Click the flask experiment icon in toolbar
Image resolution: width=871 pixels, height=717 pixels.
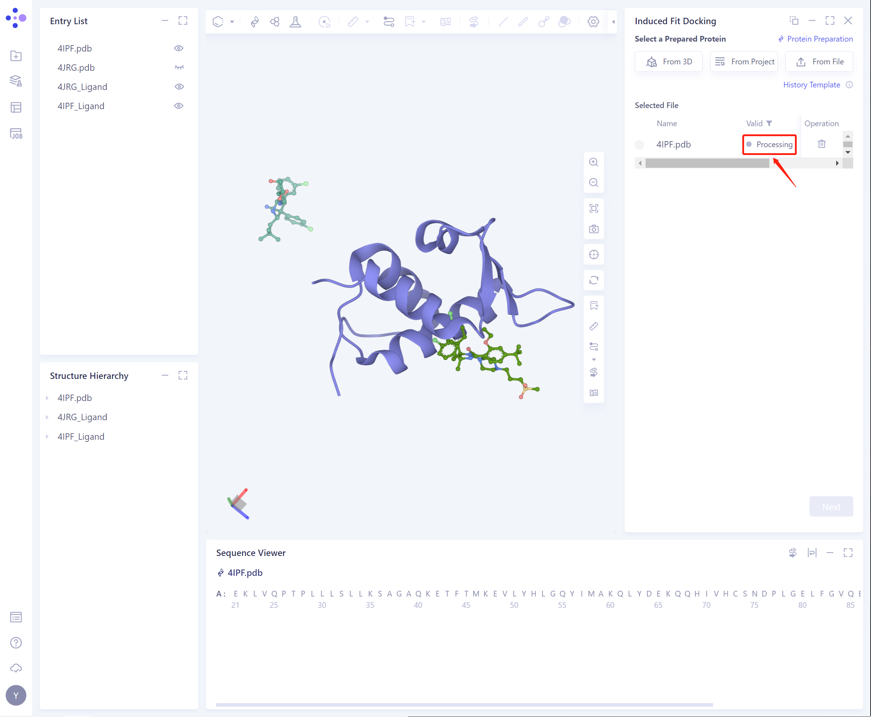[295, 21]
